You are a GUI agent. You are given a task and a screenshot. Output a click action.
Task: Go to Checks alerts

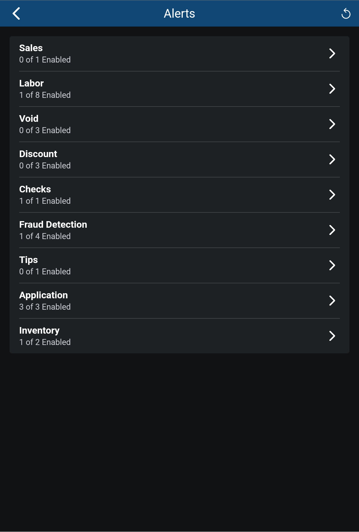pyautogui.click(x=45, y=195)
